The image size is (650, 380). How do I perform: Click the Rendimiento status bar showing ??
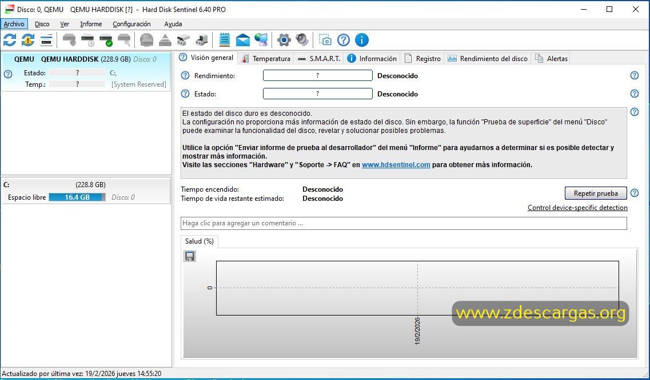(x=317, y=75)
